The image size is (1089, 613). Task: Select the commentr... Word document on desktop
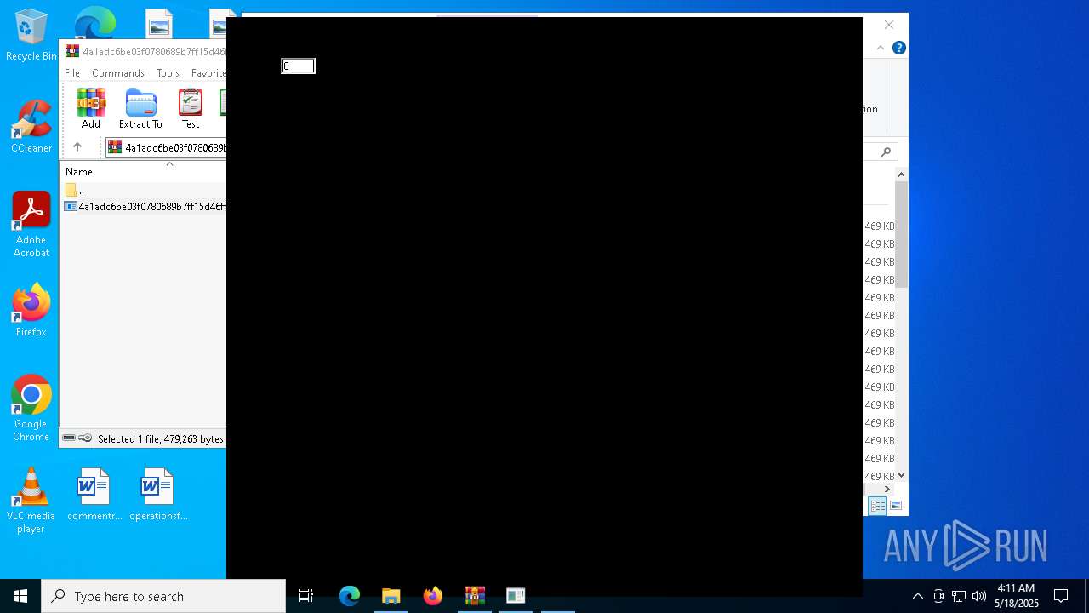[94, 494]
